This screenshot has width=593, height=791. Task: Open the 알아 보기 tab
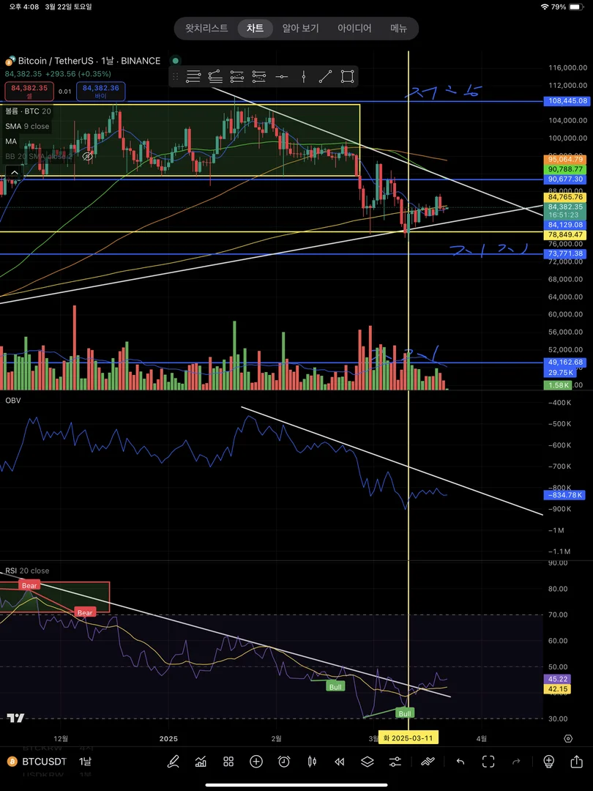[x=301, y=29]
